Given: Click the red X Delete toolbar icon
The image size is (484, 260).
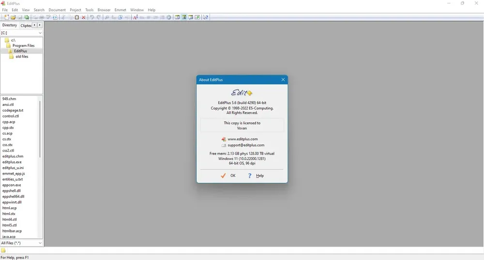Looking at the screenshot, I should [83, 17].
